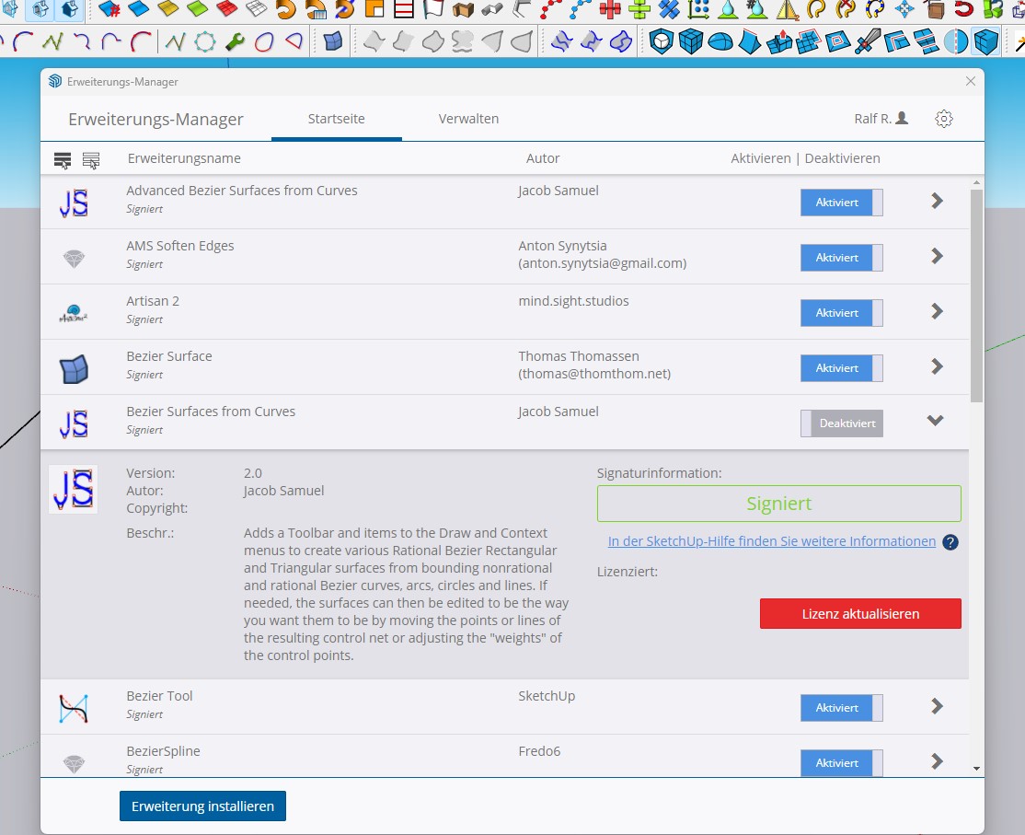The height and width of the screenshot is (835, 1025).
Task: Click the Lizenz aktualisieren button
Action: [x=860, y=614]
